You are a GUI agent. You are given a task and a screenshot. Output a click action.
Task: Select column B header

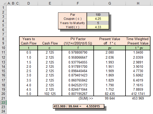tap(13, 3)
